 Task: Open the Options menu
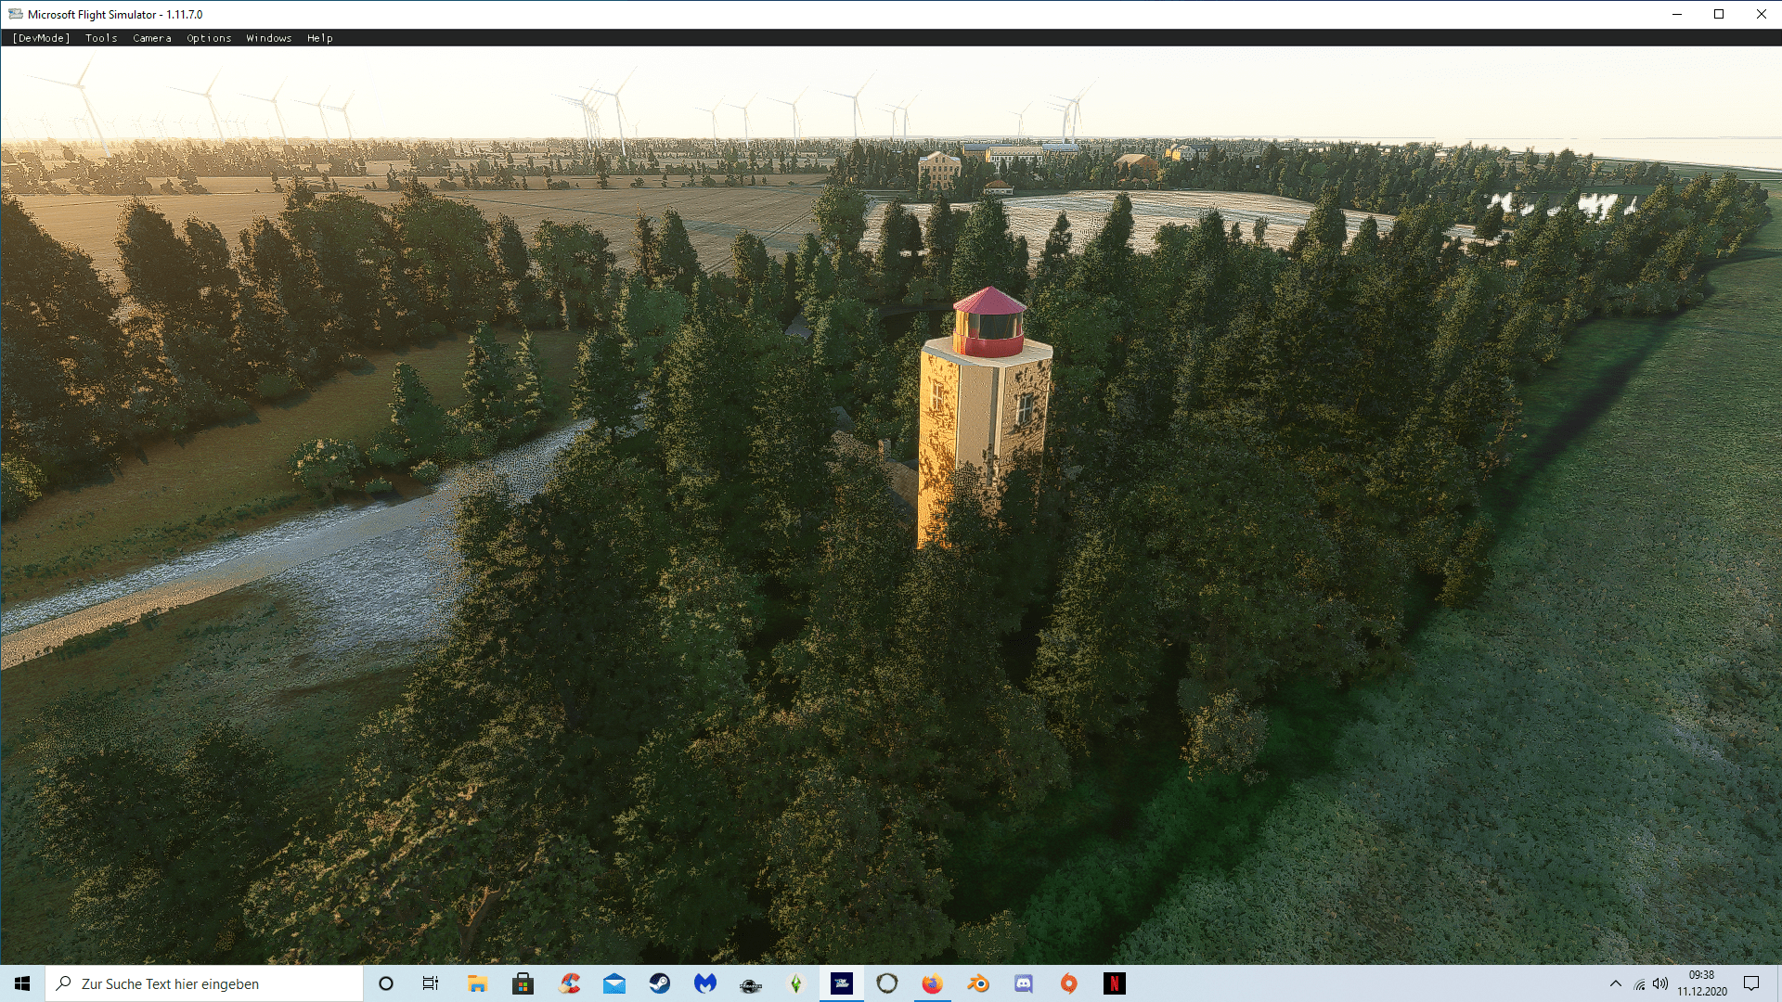pos(209,38)
